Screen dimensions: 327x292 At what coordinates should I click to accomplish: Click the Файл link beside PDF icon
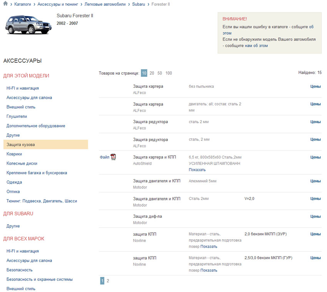[x=104, y=157]
